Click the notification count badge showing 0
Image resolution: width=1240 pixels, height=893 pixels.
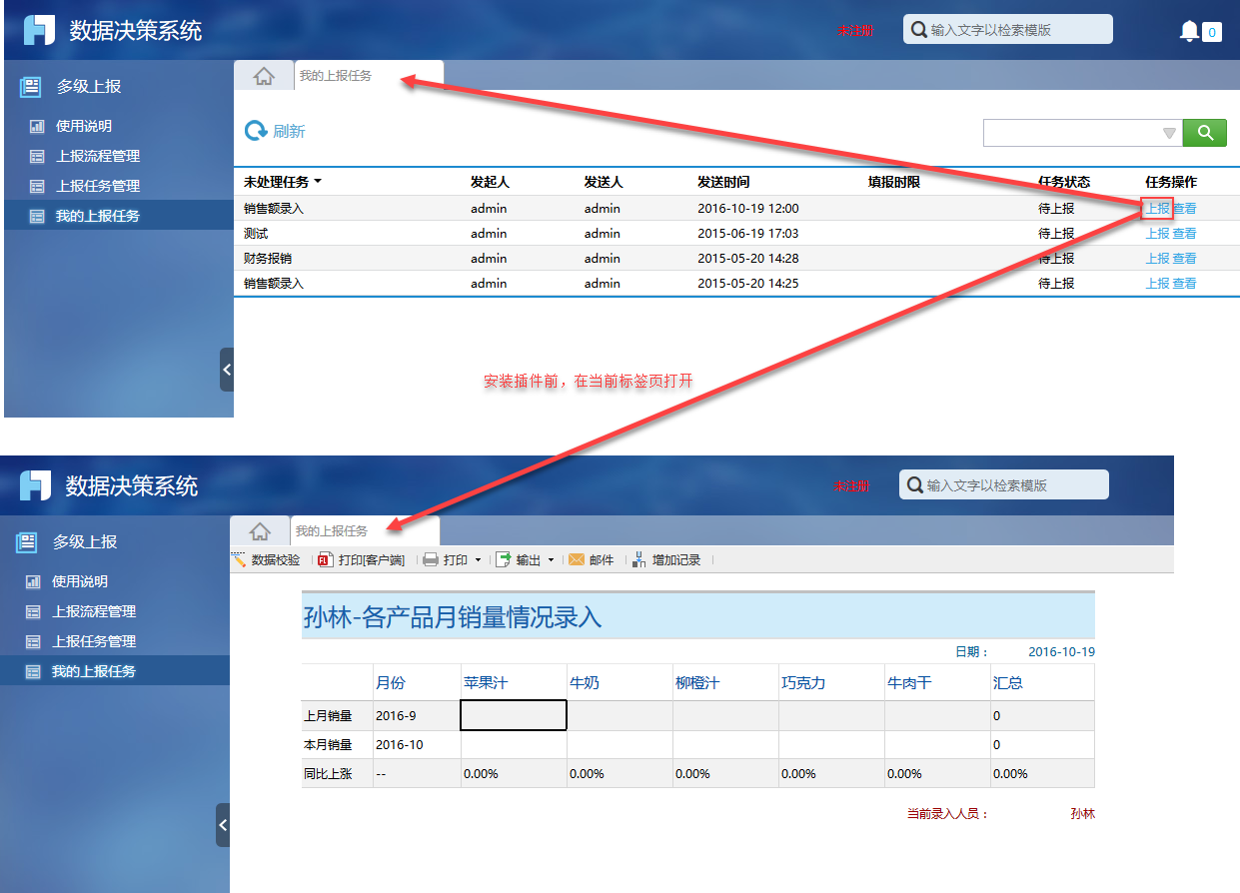[x=1212, y=32]
